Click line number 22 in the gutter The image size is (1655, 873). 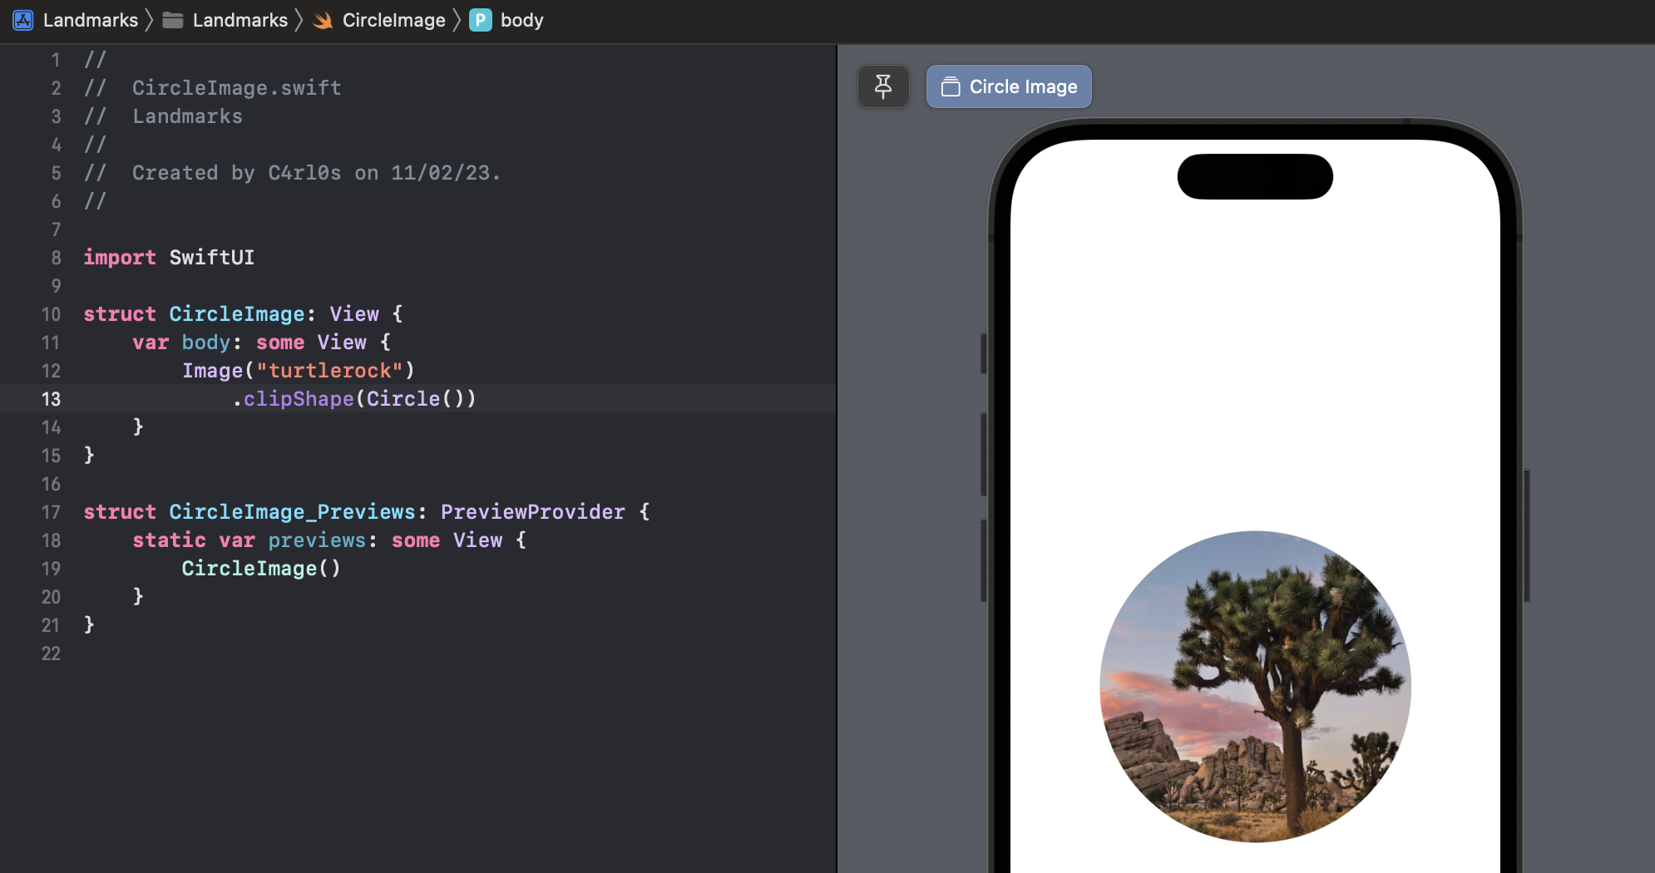point(51,654)
